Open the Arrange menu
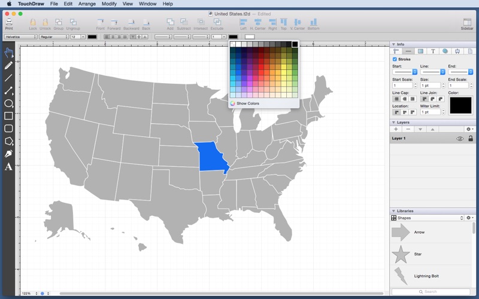The width and height of the screenshot is (479, 299). click(87, 4)
